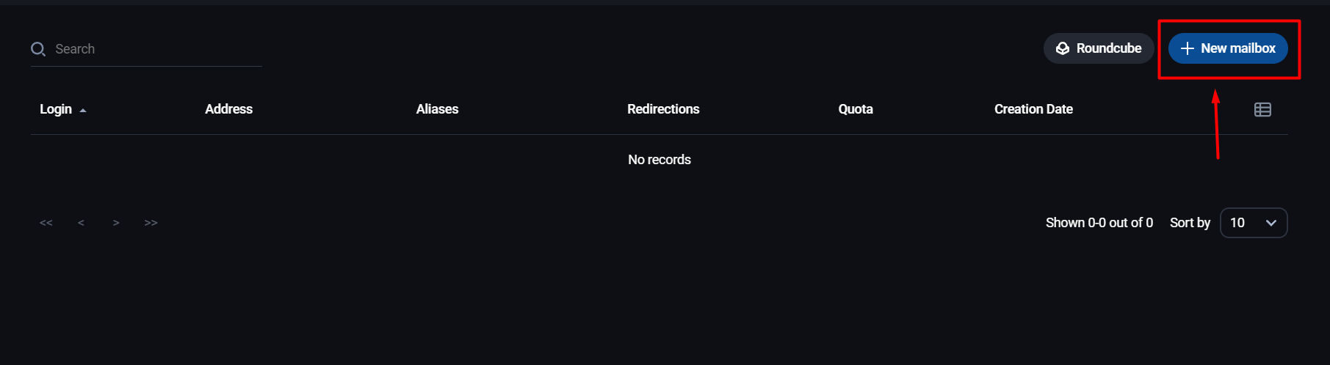Click the Roundcube envelope icon
The width and height of the screenshot is (1330, 365).
1063,48
